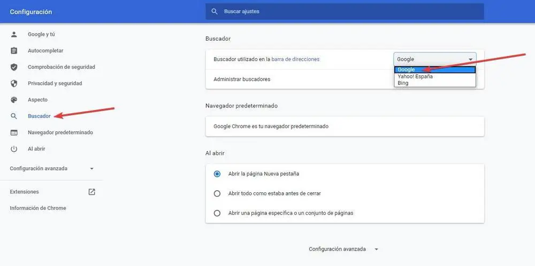535x266 pixels.
Task: Expand Configuración avanzada in the sidebar
Action: tap(52, 168)
